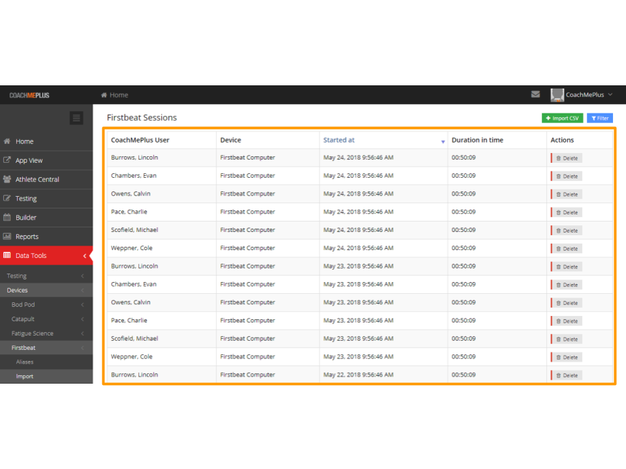
Task: Collapse the Firstbeat submenu
Action: (46, 347)
